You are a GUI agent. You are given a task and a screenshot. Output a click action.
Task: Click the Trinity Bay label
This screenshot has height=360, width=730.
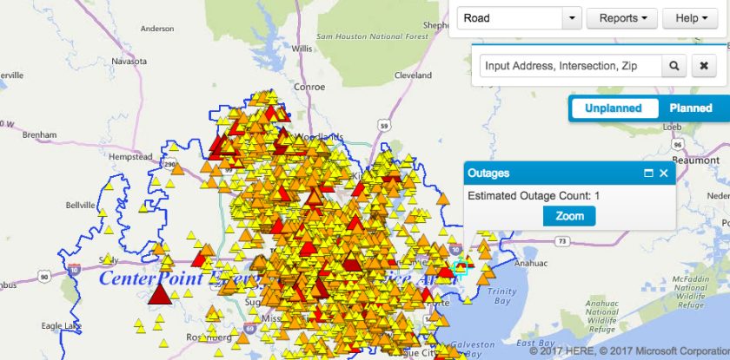point(502,296)
